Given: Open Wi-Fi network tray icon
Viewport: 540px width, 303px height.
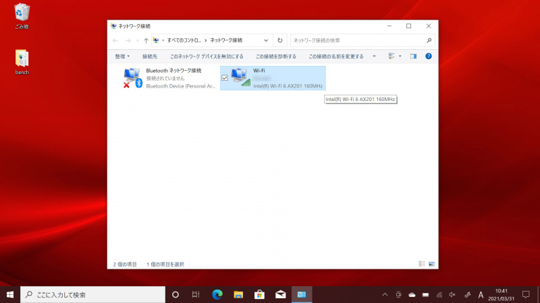Looking at the screenshot, I should (439, 295).
